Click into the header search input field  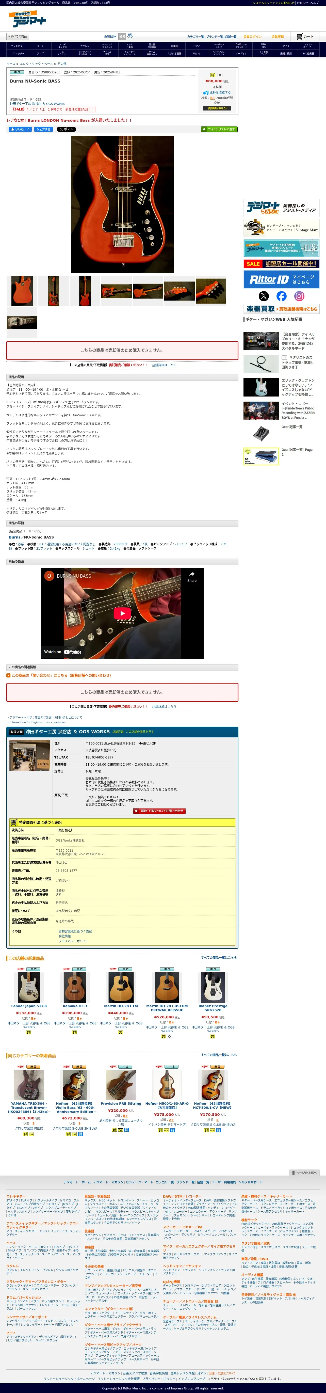66,36
